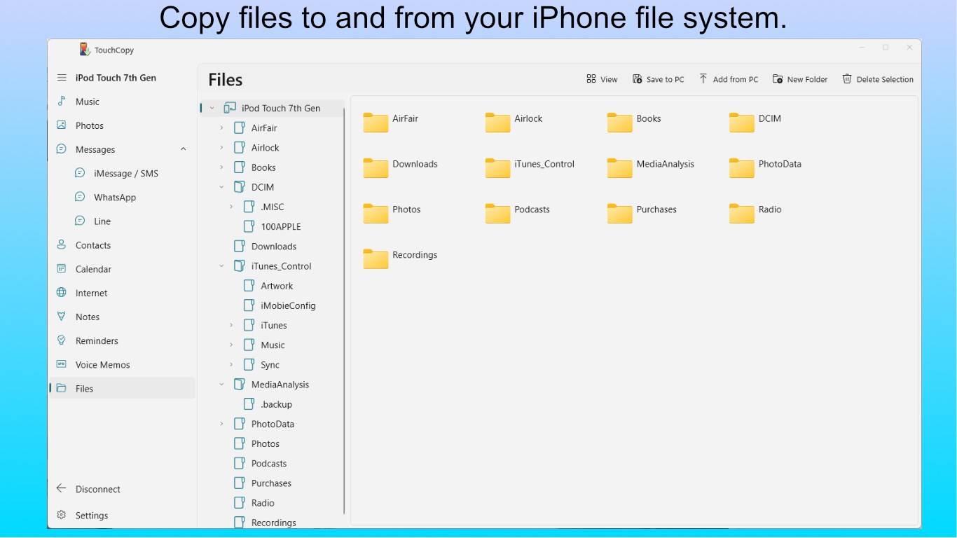Open TouchCopy Settings
Screen dimensions: 957x538
click(x=90, y=515)
